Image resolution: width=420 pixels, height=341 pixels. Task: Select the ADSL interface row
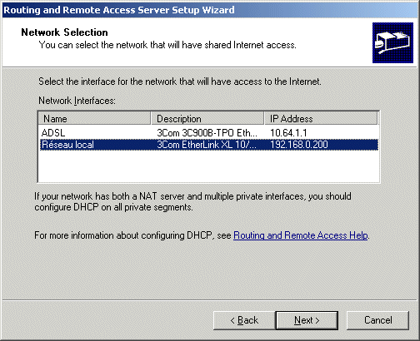[x=209, y=133]
